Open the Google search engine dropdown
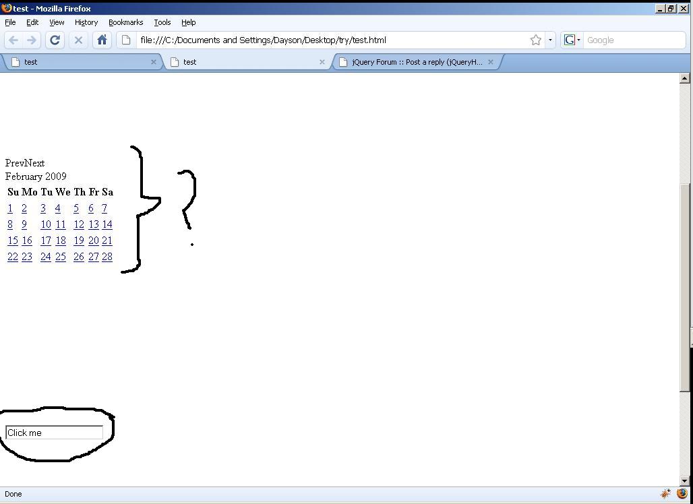The image size is (693, 504). (572, 40)
